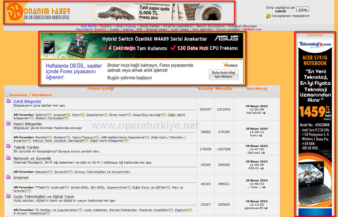Open the Uydu Teknolojileri ve Dijital Yayın forum
This screenshot has height=217, width=338.
pos(44,196)
